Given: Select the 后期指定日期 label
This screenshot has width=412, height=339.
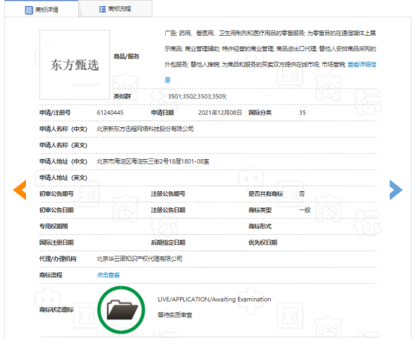Looking at the screenshot, I should pyautogui.click(x=168, y=242).
